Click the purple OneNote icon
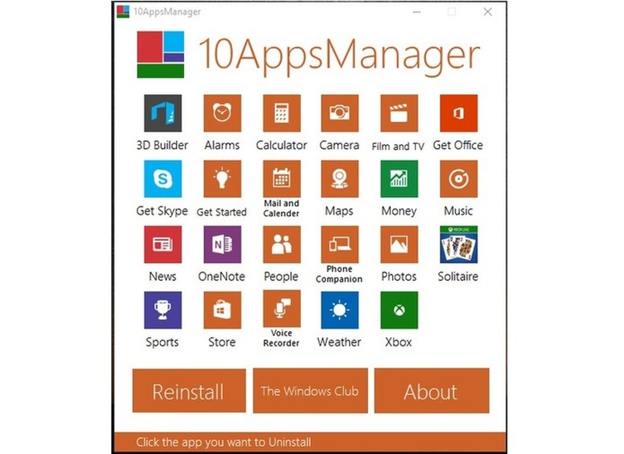The image size is (624, 454). [x=222, y=244]
